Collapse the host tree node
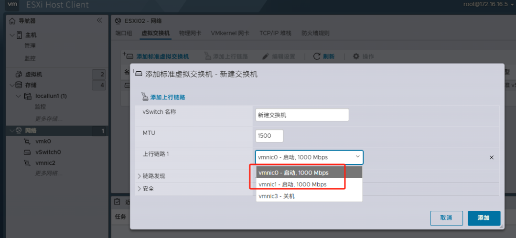The image size is (516, 238). point(12,35)
